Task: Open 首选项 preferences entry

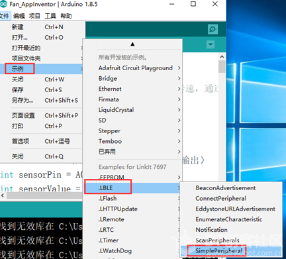Action: click(x=42, y=141)
